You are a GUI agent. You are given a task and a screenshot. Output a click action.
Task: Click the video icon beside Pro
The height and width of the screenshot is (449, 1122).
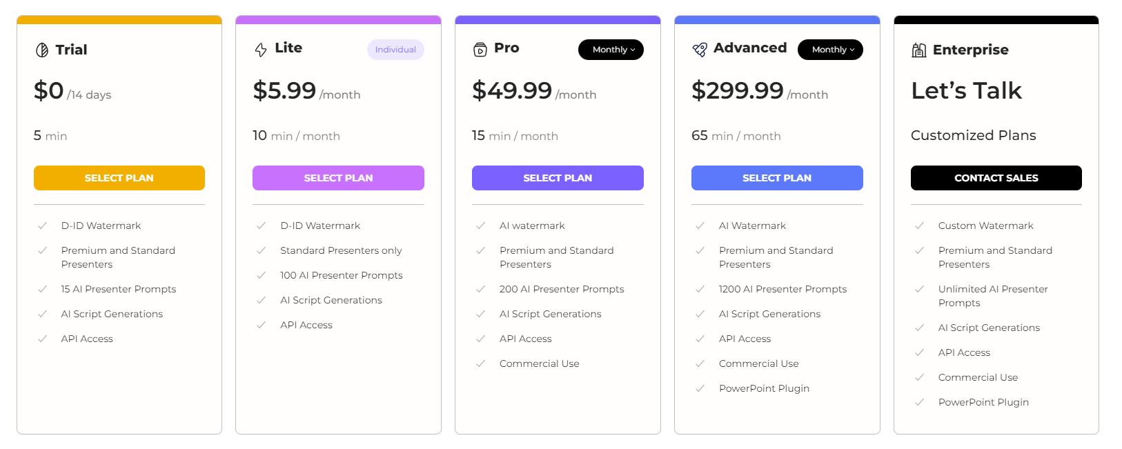pyautogui.click(x=480, y=50)
